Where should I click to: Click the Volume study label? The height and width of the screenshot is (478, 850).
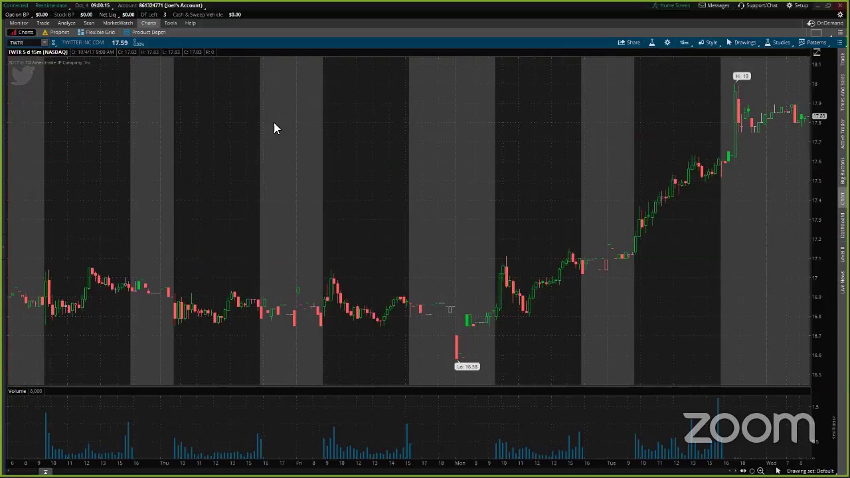(17, 391)
